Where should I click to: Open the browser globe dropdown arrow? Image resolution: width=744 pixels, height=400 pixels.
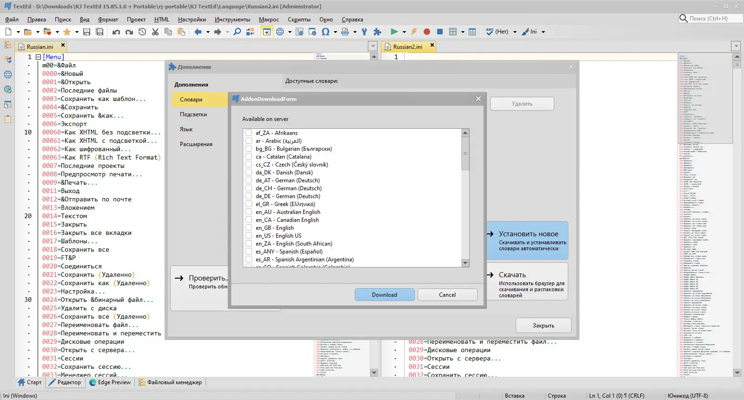coord(290,32)
